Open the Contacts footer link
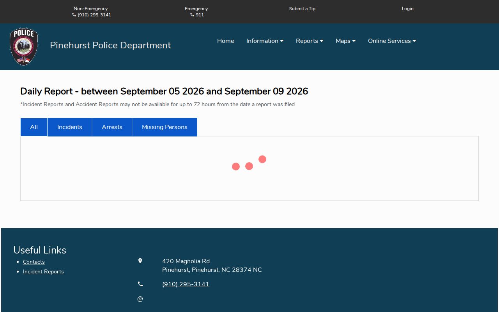This screenshot has width=499, height=312. click(x=34, y=262)
